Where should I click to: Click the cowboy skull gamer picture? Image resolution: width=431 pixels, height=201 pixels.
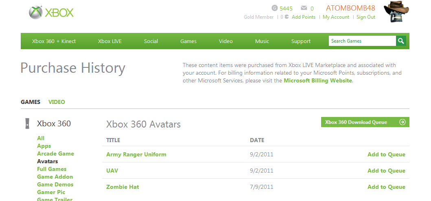click(x=396, y=11)
